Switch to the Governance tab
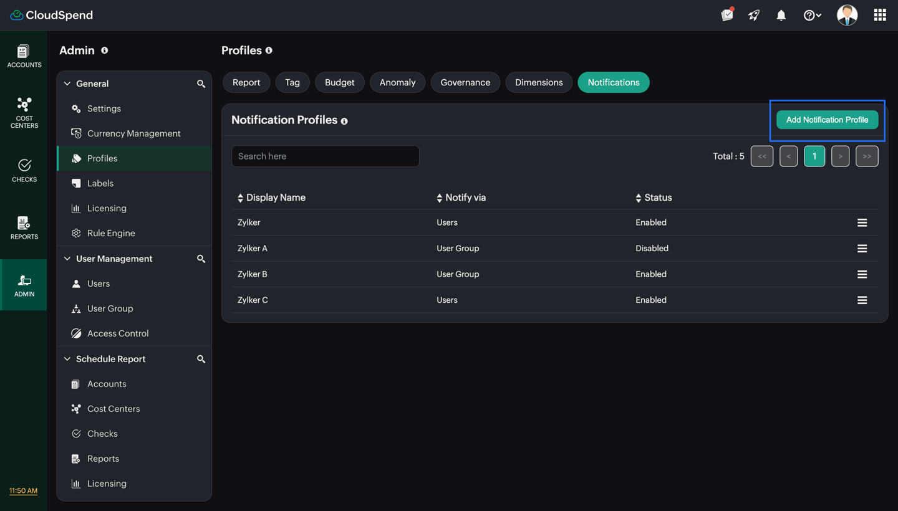 click(465, 82)
